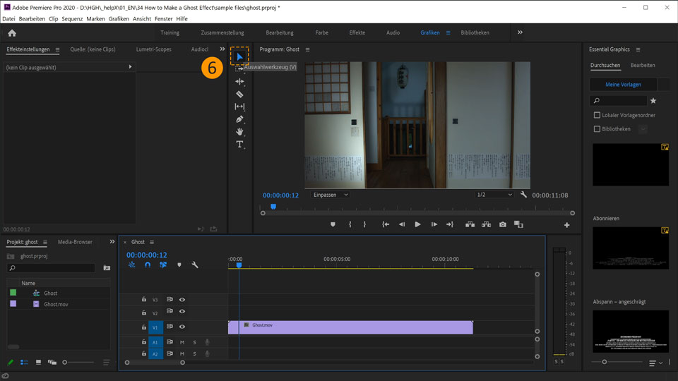The image size is (678, 381).
Task: Open the Sequenz menu
Action: coord(72,19)
